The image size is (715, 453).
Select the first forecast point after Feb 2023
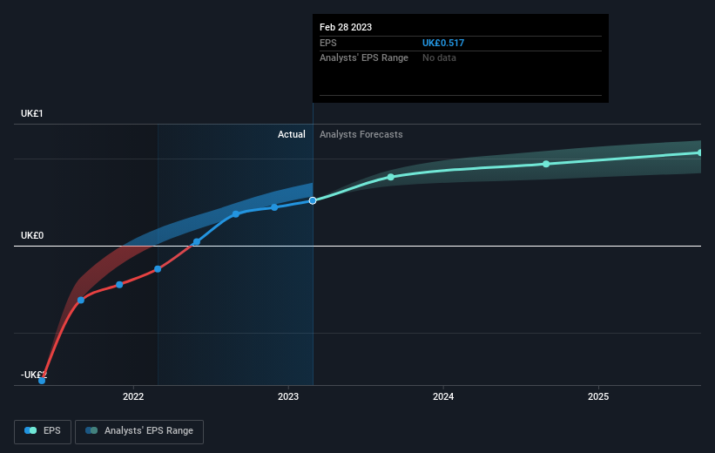(391, 177)
